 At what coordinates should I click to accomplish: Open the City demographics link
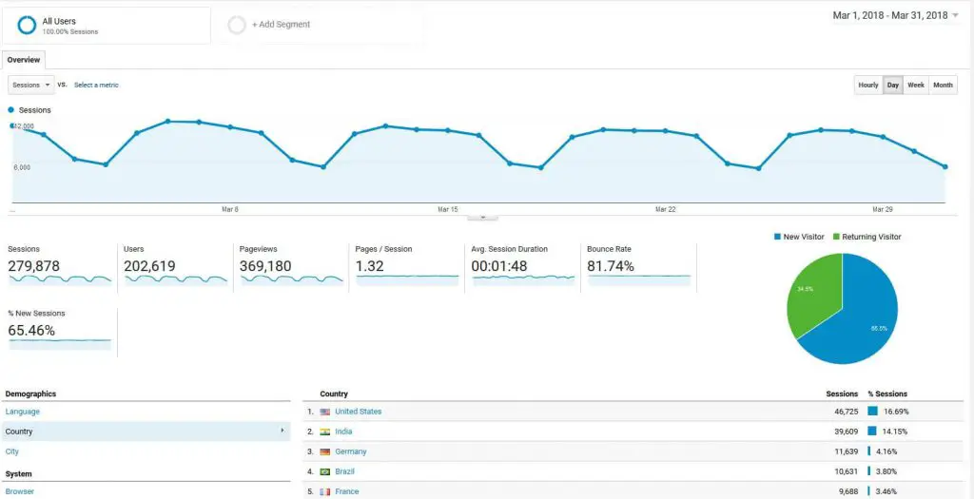point(11,451)
